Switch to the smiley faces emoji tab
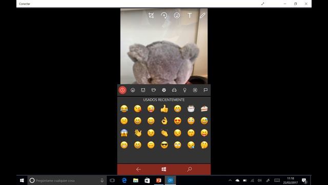 [133, 90]
